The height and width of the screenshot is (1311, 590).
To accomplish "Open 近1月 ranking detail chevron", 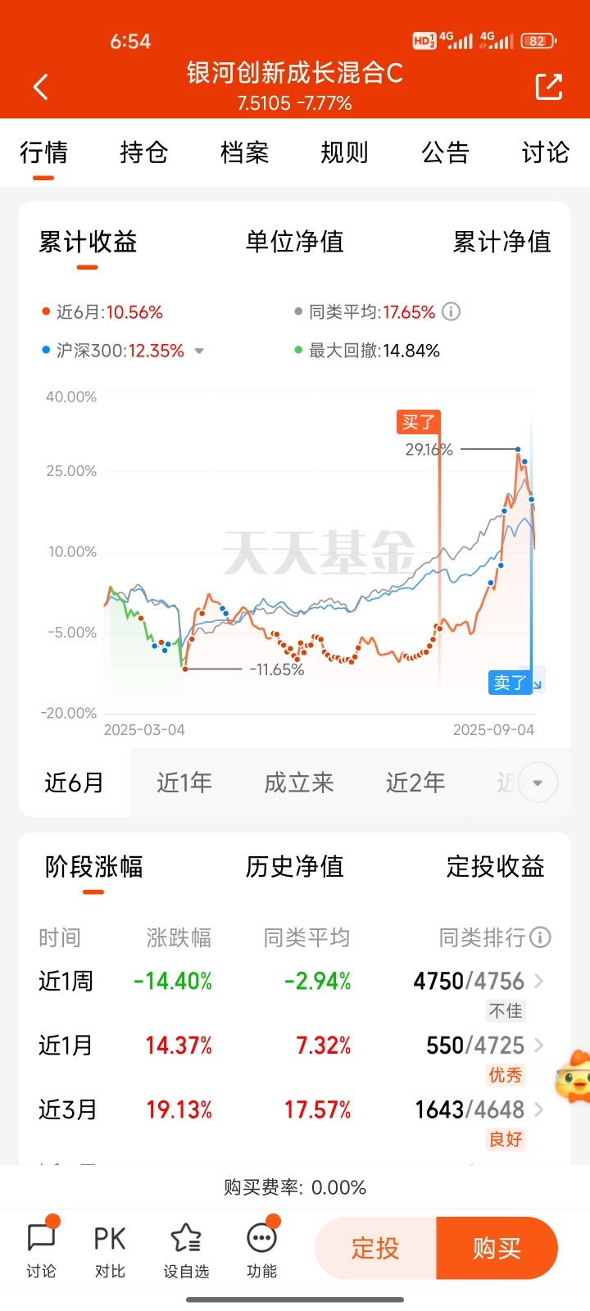I will (x=539, y=1045).
